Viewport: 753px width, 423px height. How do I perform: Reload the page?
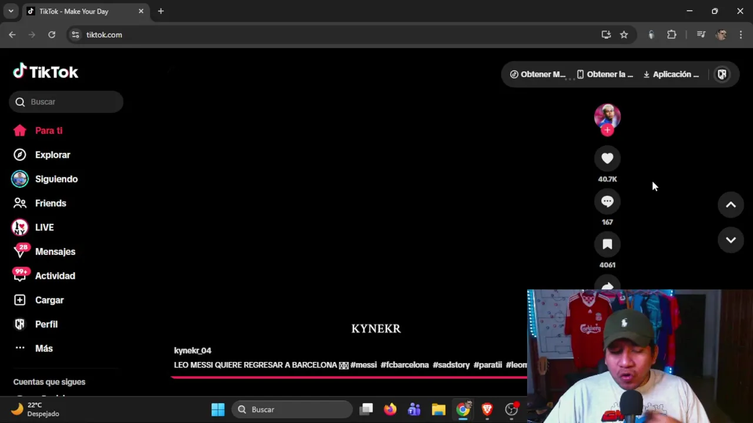[52, 35]
